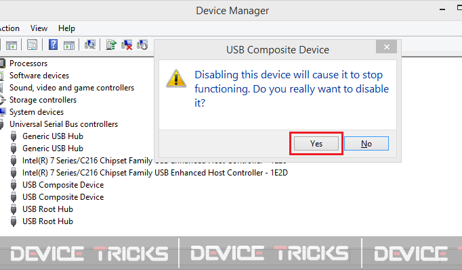462x270 pixels.
Task: Open the Properties toolbar icon
Action: click(x=32, y=45)
